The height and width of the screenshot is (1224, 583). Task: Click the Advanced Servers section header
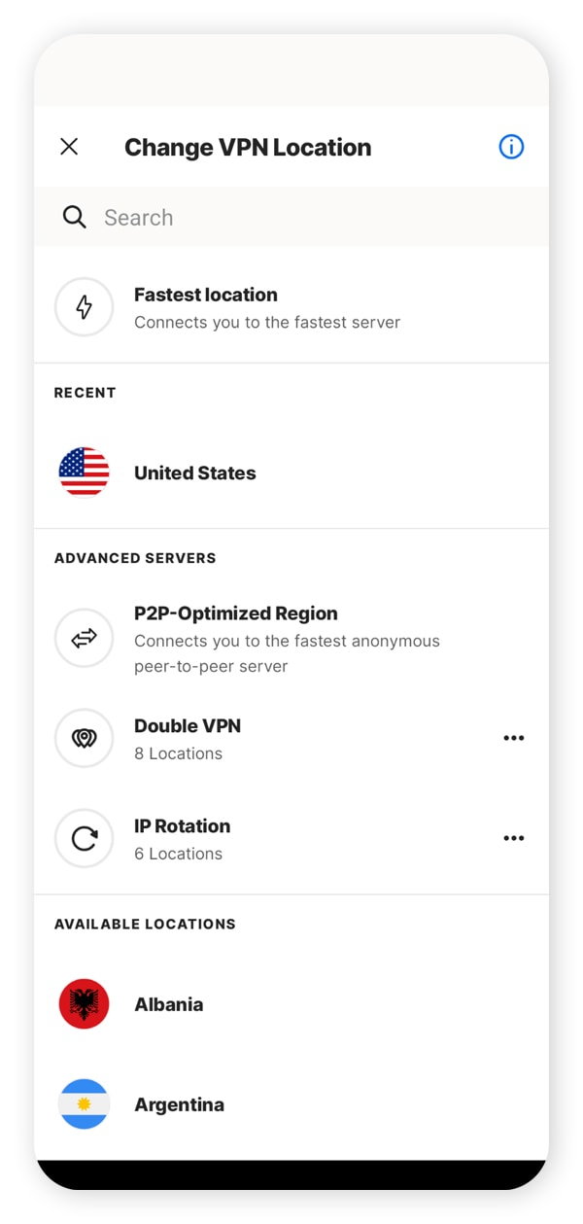[135, 557]
